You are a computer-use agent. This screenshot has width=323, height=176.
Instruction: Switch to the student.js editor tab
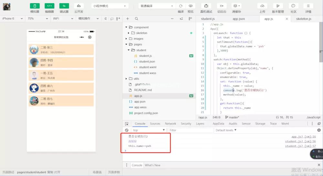(x=208, y=19)
